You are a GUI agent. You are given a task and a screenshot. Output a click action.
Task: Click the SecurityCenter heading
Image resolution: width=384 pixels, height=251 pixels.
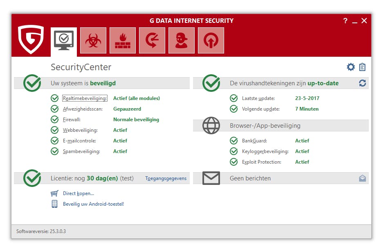[81, 67]
